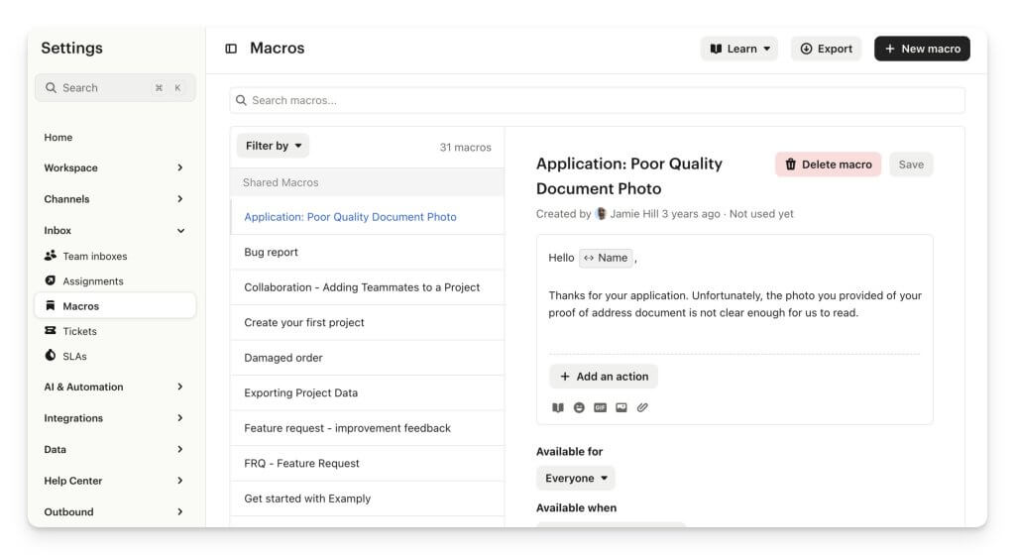Click the insert image icon
The height and width of the screenshot is (555, 1015).
(x=621, y=407)
